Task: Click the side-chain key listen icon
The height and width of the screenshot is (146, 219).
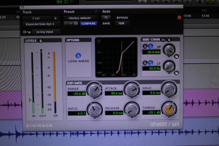Action: coord(163,40)
